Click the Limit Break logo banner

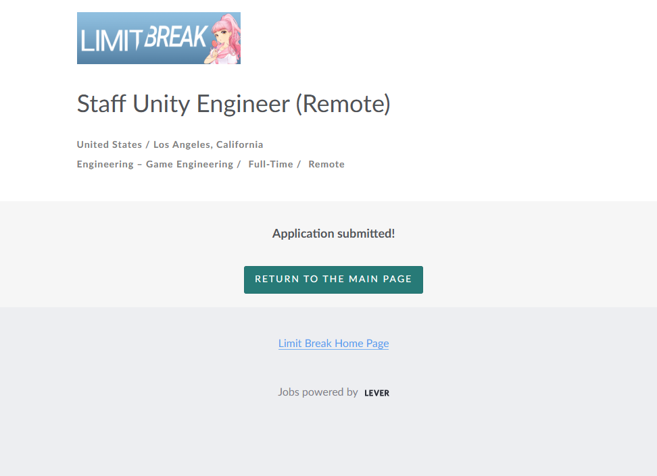tap(158, 38)
